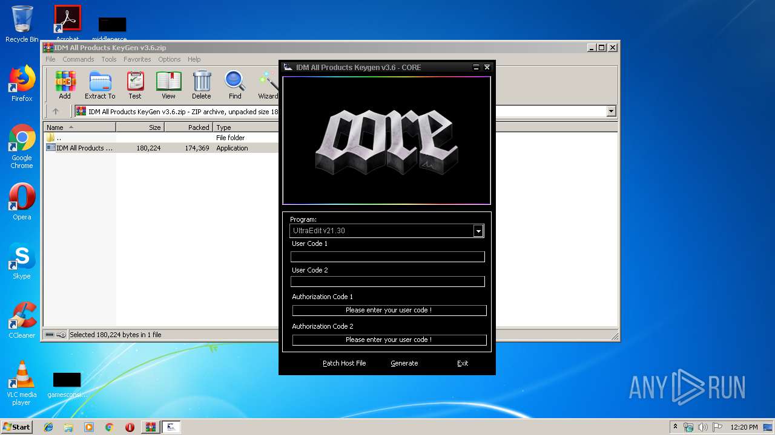Go up one level with the WinRAR arrow
Screen dimensions: 775x435
pyautogui.click(x=56, y=111)
